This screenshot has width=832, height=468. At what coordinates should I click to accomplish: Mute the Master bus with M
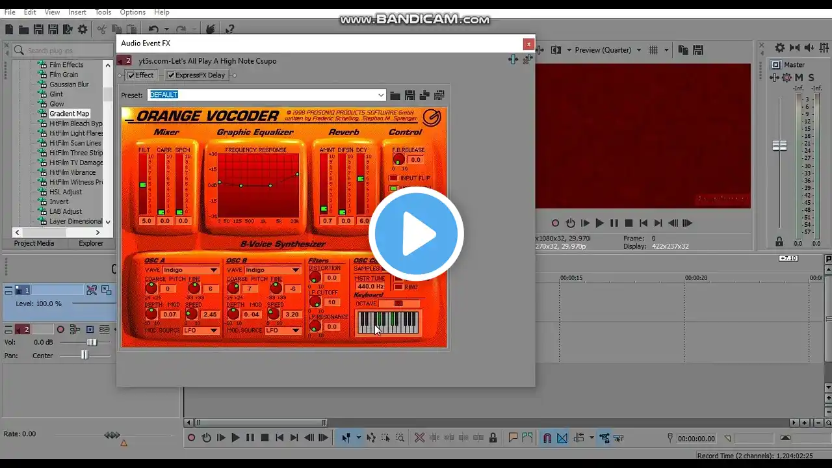[798, 78]
